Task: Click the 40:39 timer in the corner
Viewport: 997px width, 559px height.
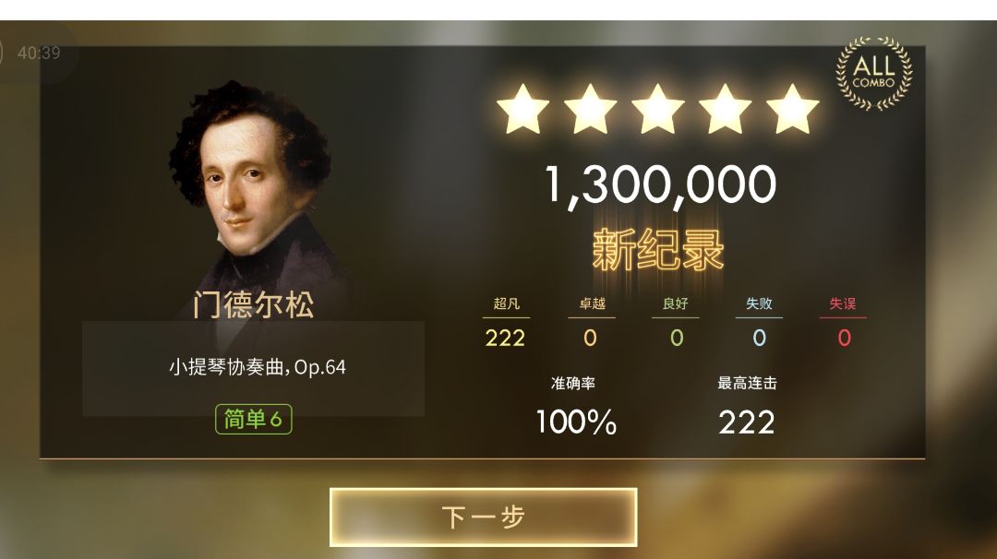Action: point(39,53)
